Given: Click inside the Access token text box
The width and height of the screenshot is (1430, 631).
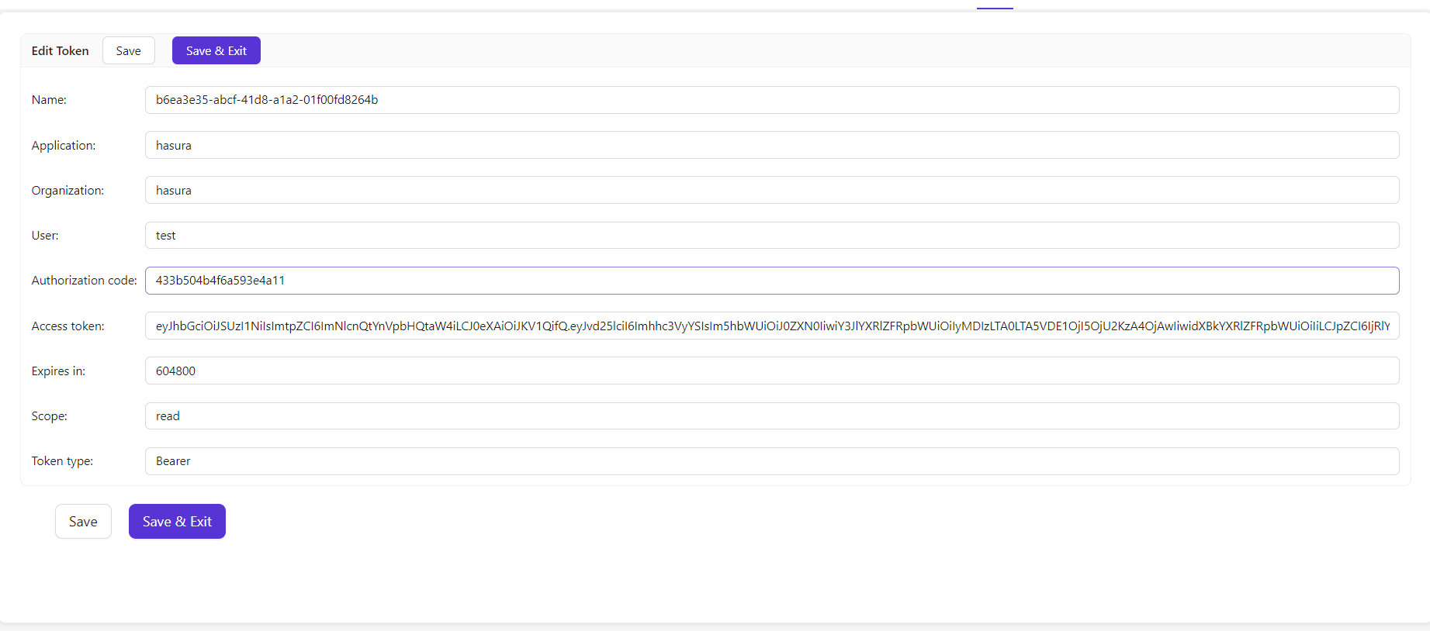Looking at the screenshot, I should pyautogui.click(x=771, y=326).
